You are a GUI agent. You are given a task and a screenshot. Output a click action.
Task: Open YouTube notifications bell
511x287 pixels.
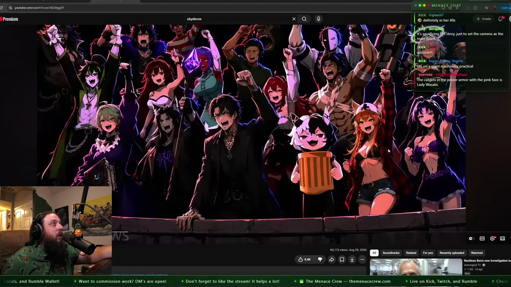[501, 19]
